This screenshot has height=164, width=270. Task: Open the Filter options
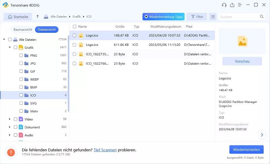pos(197,17)
